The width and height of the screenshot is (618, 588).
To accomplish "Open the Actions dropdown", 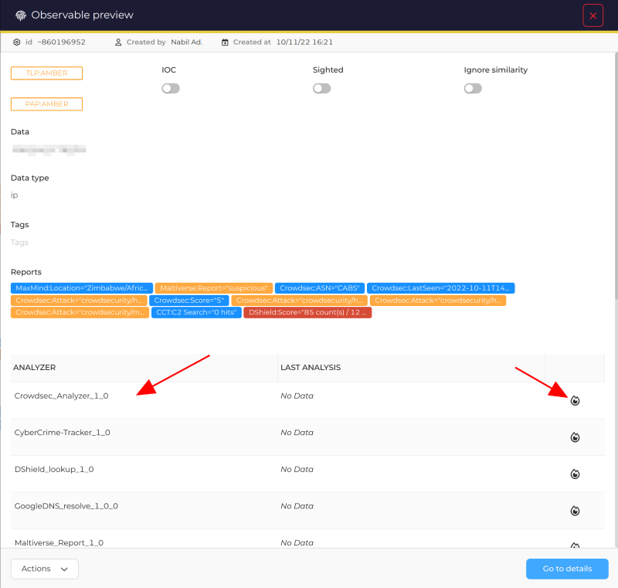I will coord(44,569).
